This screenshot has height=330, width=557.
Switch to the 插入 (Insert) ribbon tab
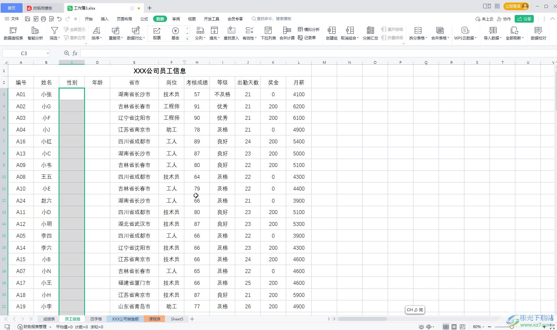(x=105, y=19)
